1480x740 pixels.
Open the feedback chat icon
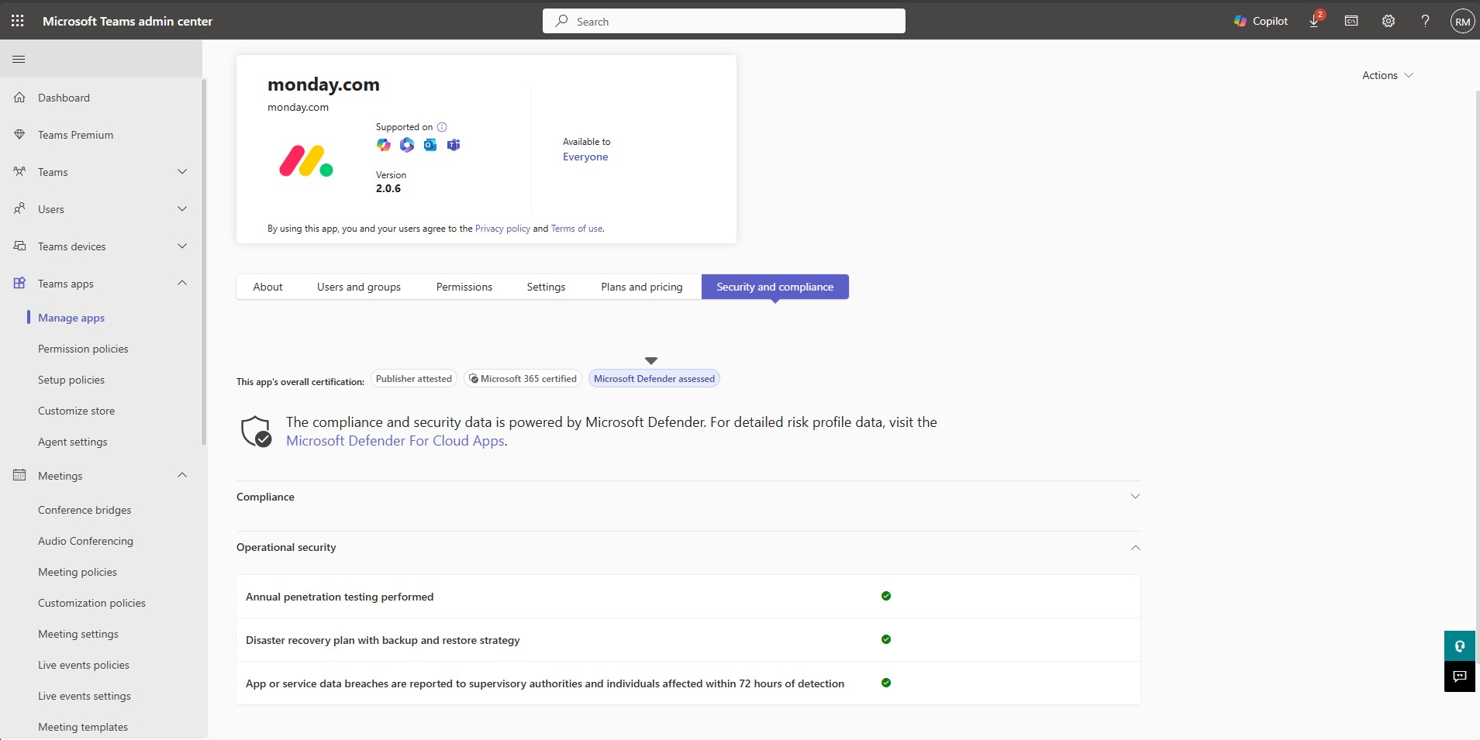pyautogui.click(x=1459, y=676)
